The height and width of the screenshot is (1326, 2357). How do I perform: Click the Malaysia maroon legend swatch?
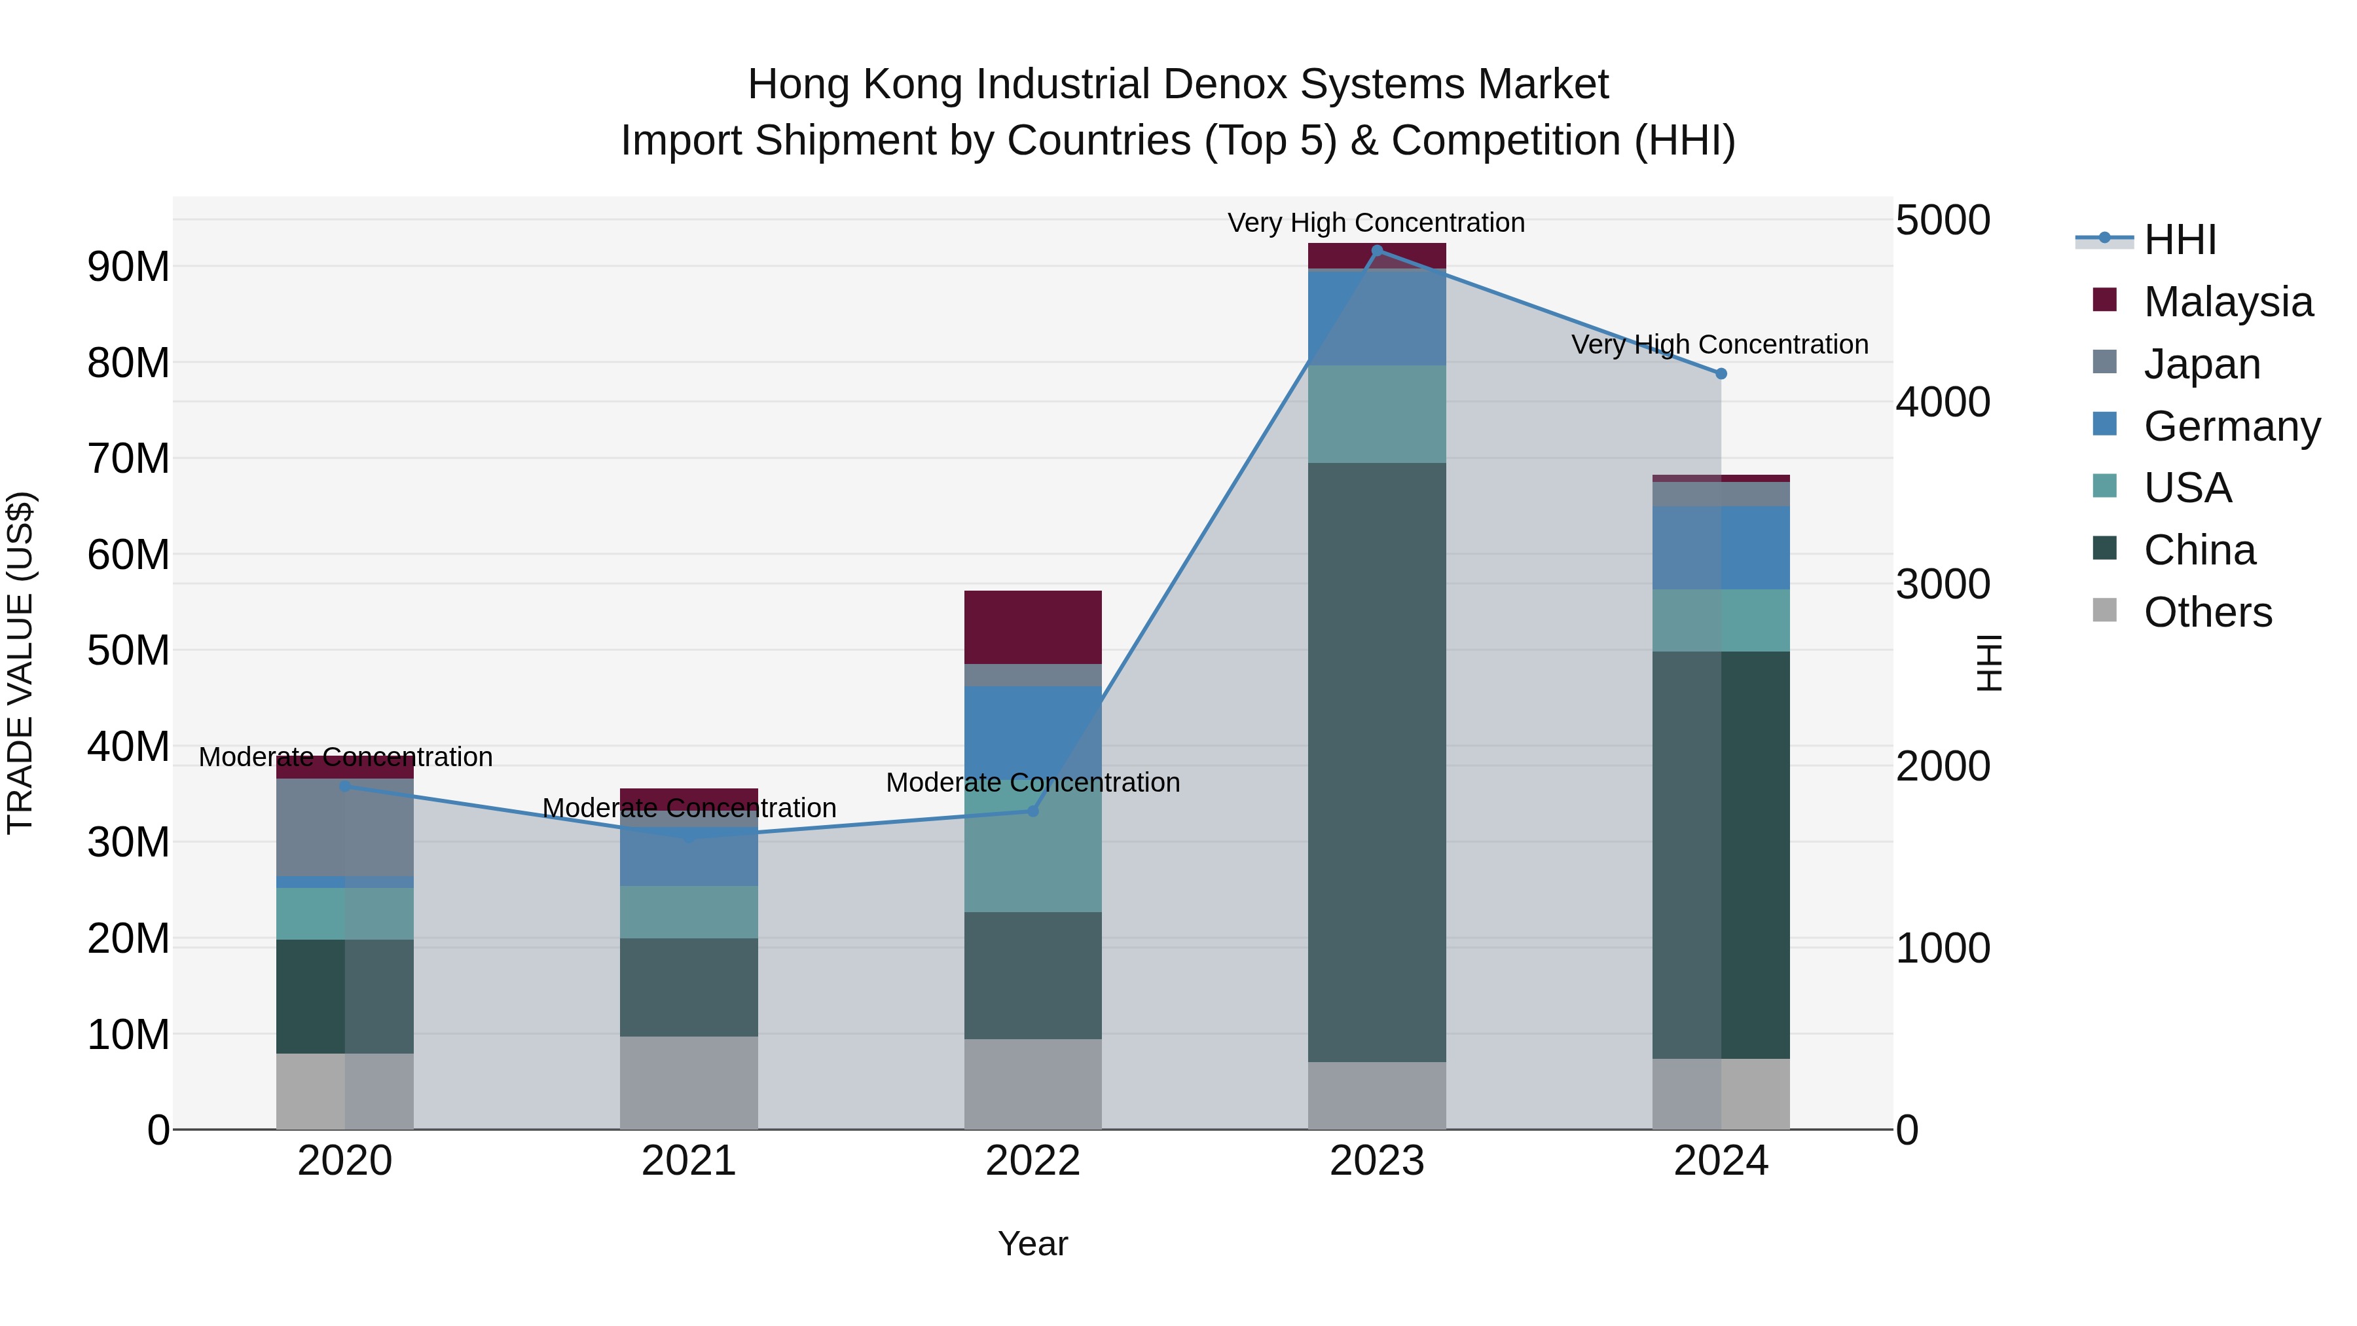(x=2104, y=299)
